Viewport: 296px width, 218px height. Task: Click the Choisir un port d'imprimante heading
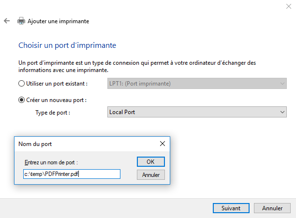coord(67,45)
